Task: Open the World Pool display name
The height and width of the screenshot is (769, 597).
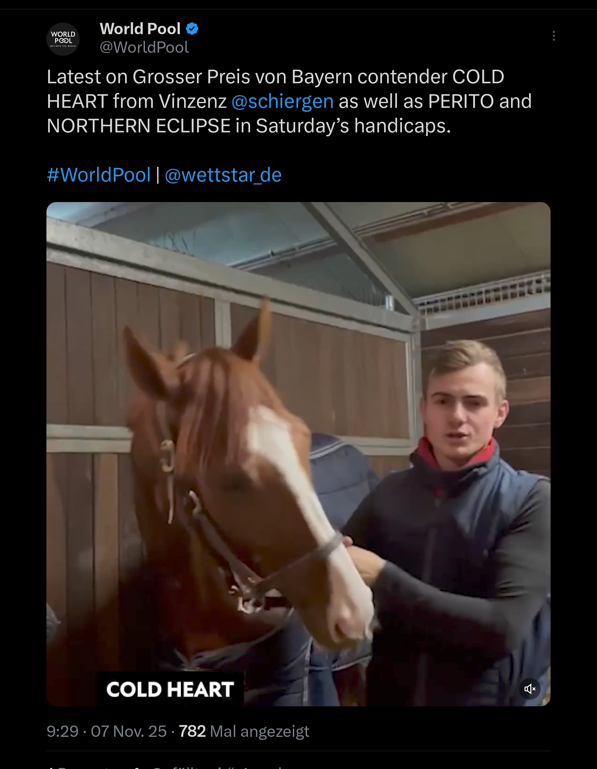Action: click(x=140, y=29)
